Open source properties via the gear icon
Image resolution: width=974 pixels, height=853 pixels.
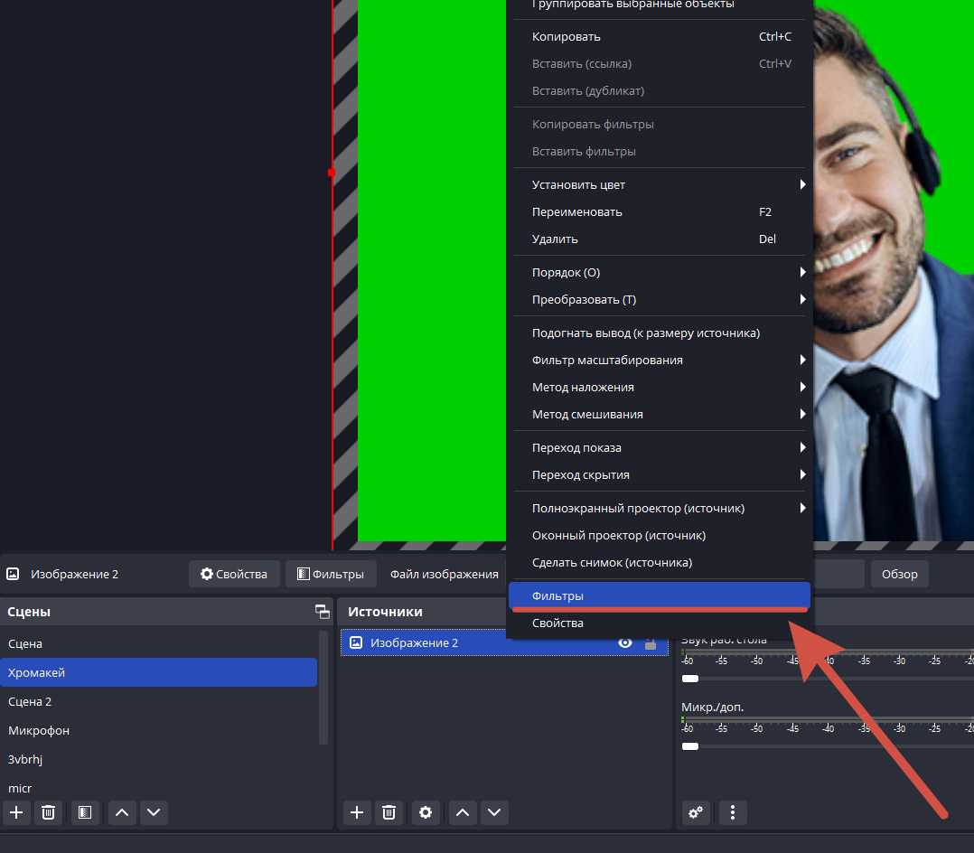(426, 812)
